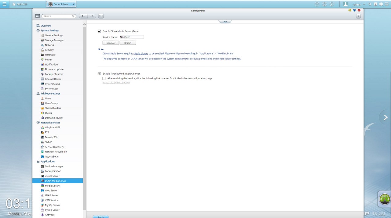
Task: Open the top bar search magnifier
Action: pyautogui.click(x=370, y=4)
